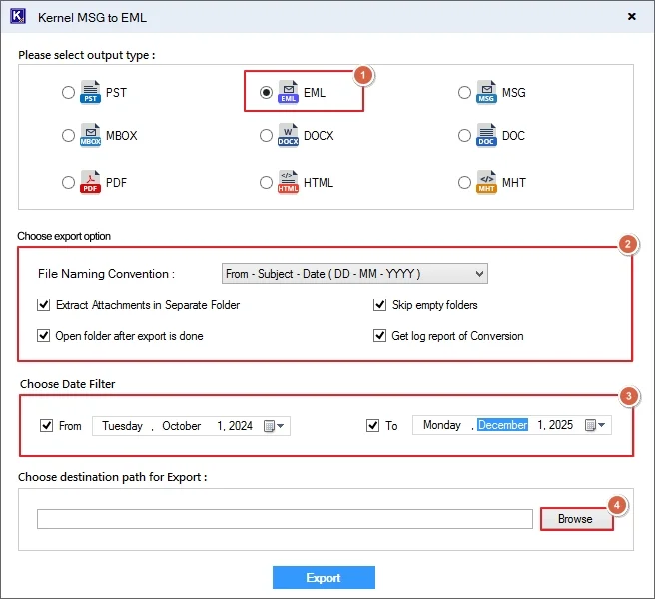Viewport: 655px width, 599px height.
Task: Click year 2024 in From date
Action: point(241,426)
